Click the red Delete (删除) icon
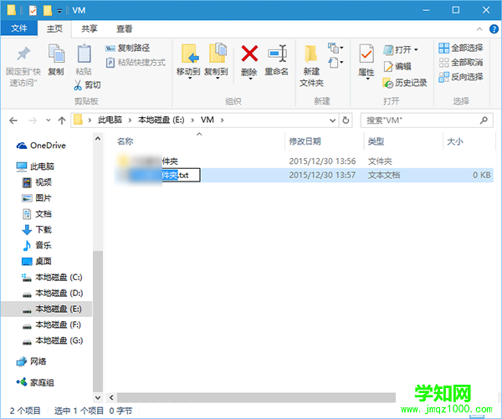This screenshot has width=502, height=419. coord(249,54)
